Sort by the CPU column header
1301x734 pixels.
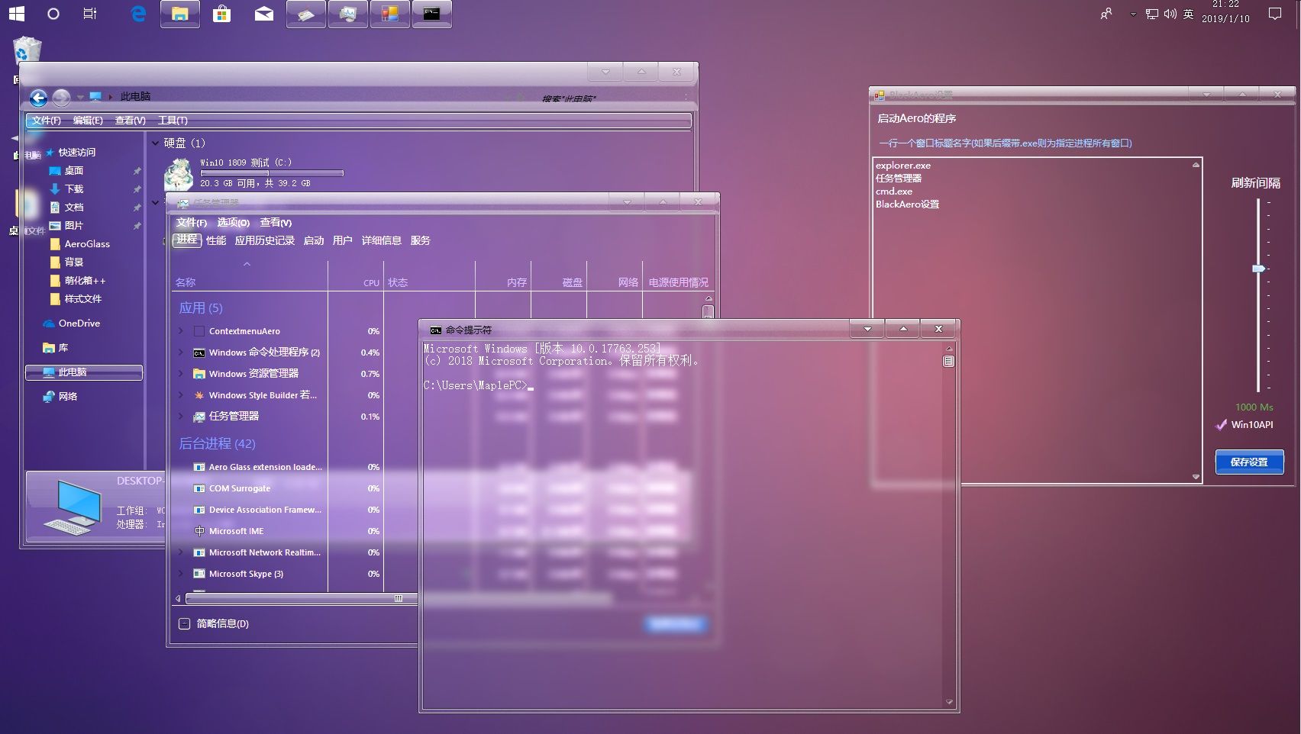tap(356, 275)
